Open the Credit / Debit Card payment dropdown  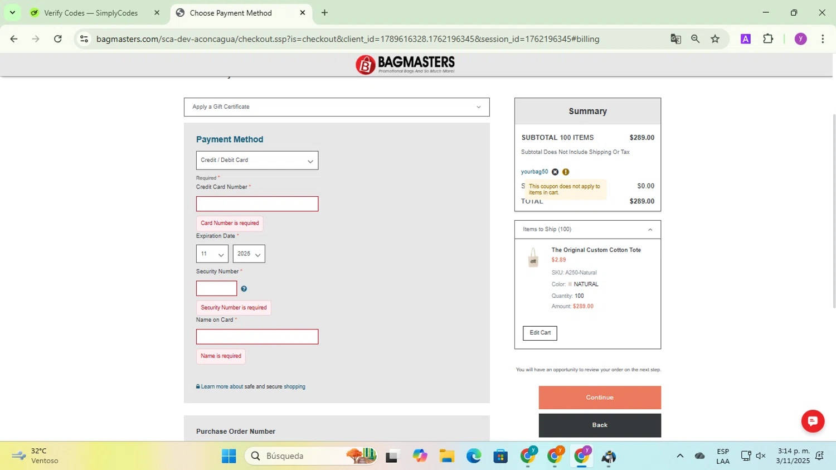coord(257,161)
